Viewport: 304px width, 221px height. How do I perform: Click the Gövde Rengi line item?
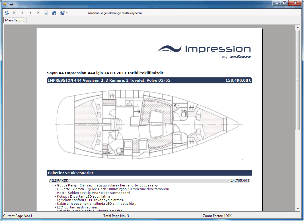click(106, 185)
